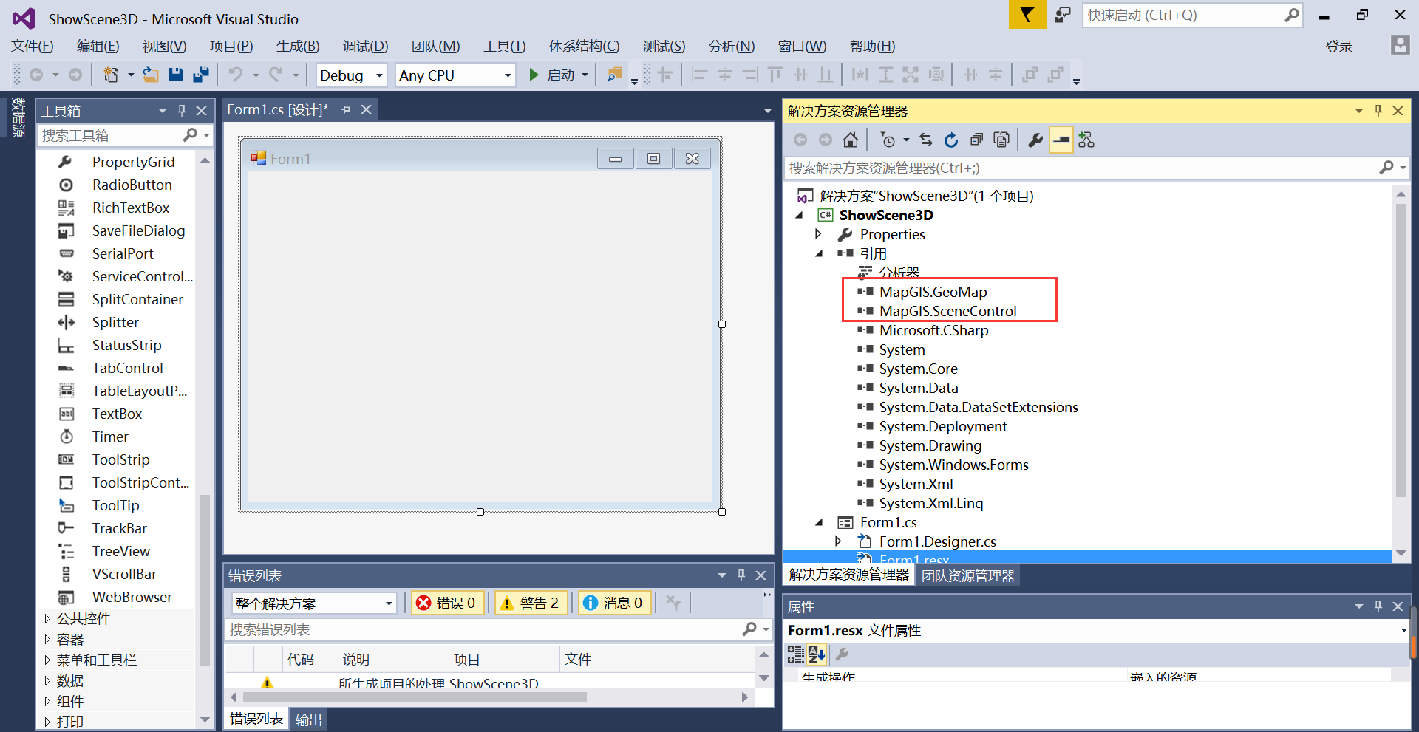Viewport: 1419px width, 732px height.
Task: Click the 登录 sign-in link
Action: [1338, 47]
